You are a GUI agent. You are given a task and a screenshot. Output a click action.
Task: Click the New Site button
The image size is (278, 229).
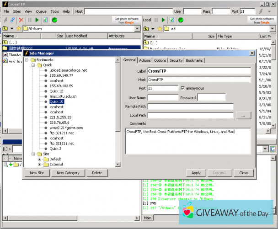(37, 173)
